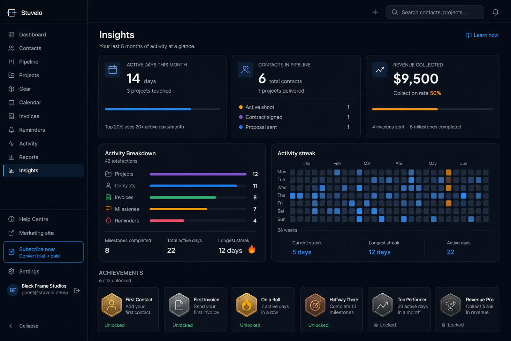Open notifications bell icon

495,12
